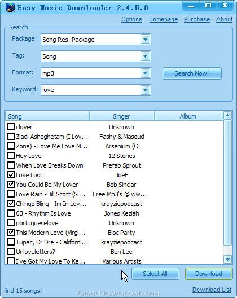Click the singer entry Free Mp3's @ ww...
This screenshot has height=298, width=237.
[x=120, y=194]
